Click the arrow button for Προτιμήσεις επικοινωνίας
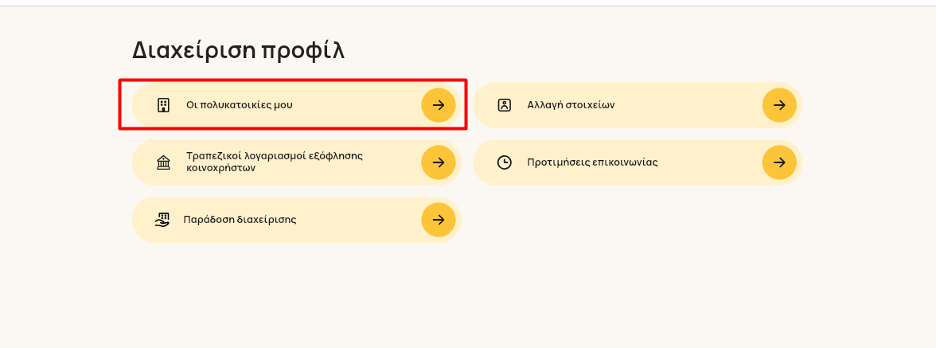Image resolution: width=936 pixels, height=348 pixels. (780, 162)
